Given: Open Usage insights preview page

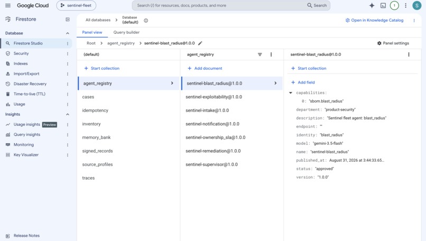Looking at the screenshot, I should pyautogui.click(x=27, y=124).
